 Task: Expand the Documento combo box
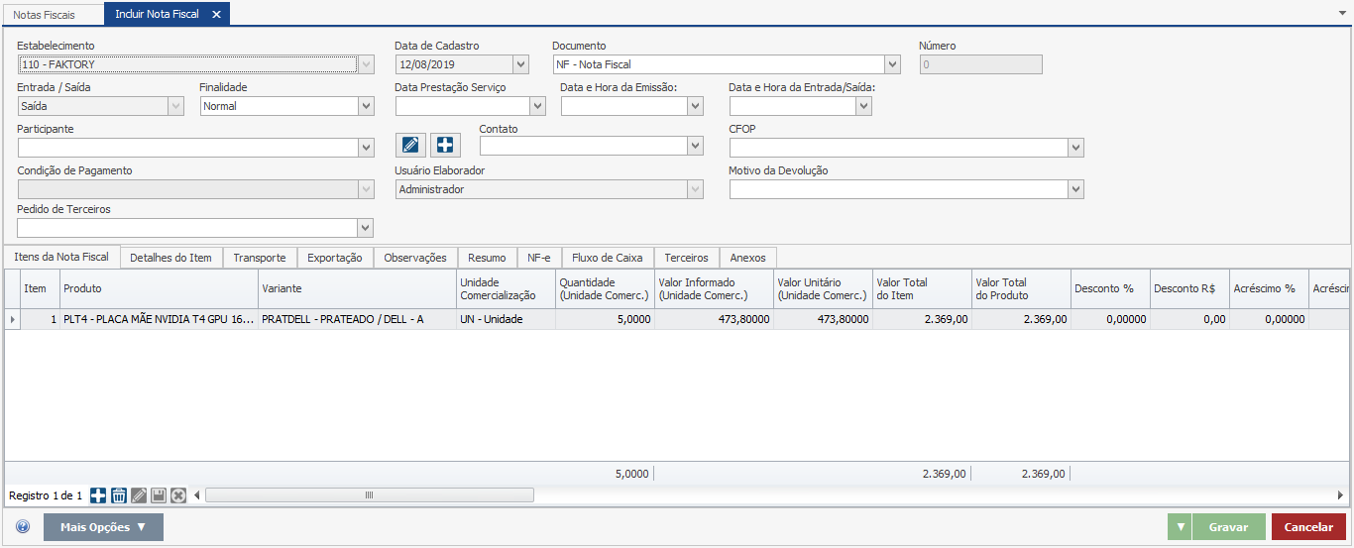click(892, 64)
